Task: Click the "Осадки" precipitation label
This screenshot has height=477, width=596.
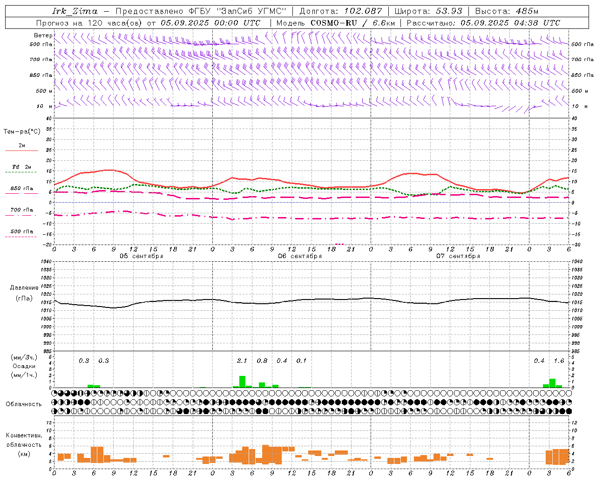Action: pos(24,366)
